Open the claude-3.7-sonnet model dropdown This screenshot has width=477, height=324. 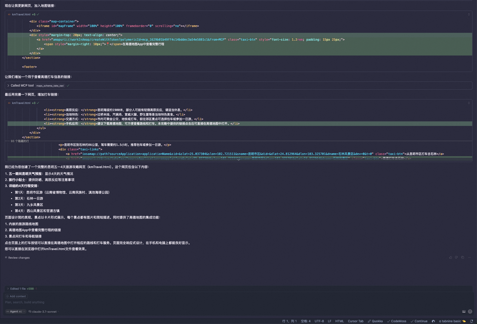coord(44,312)
